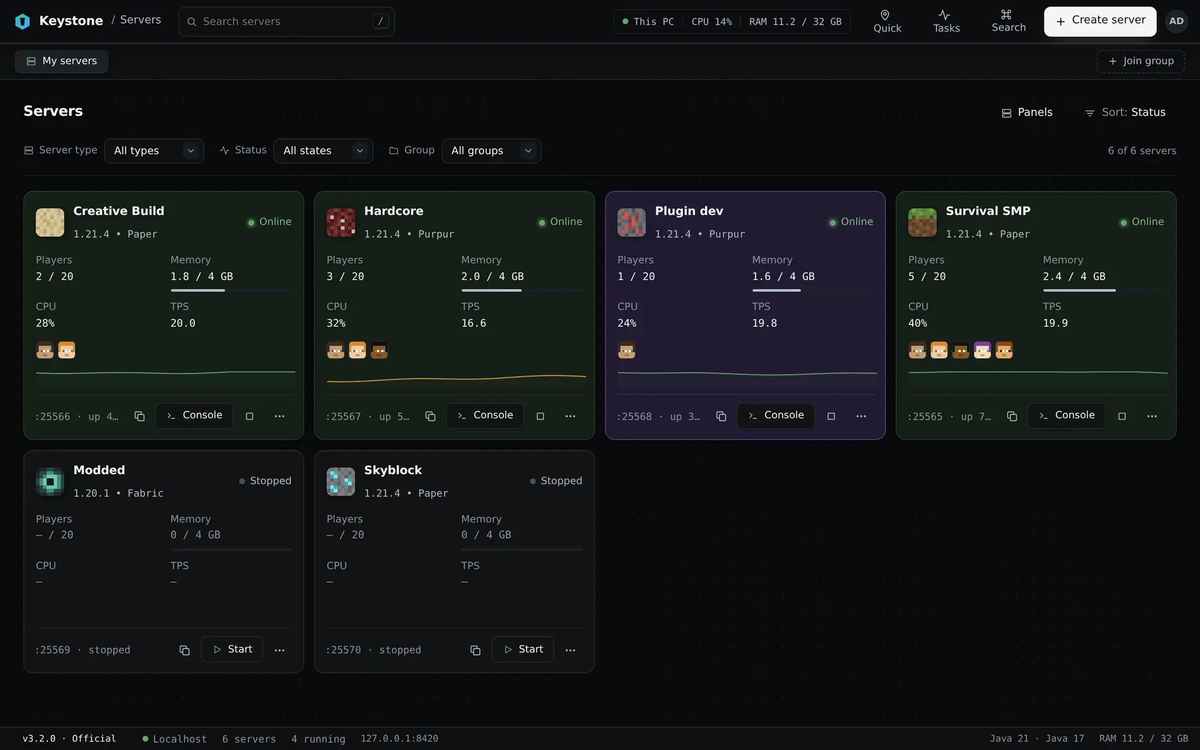This screenshot has height=750, width=1200.
Task: Open the Tasks activity icon
Action: 946,21
